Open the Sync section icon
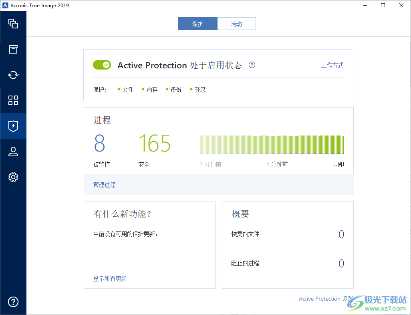This screenshot has height=315, width=411. (x=13, y=75)
